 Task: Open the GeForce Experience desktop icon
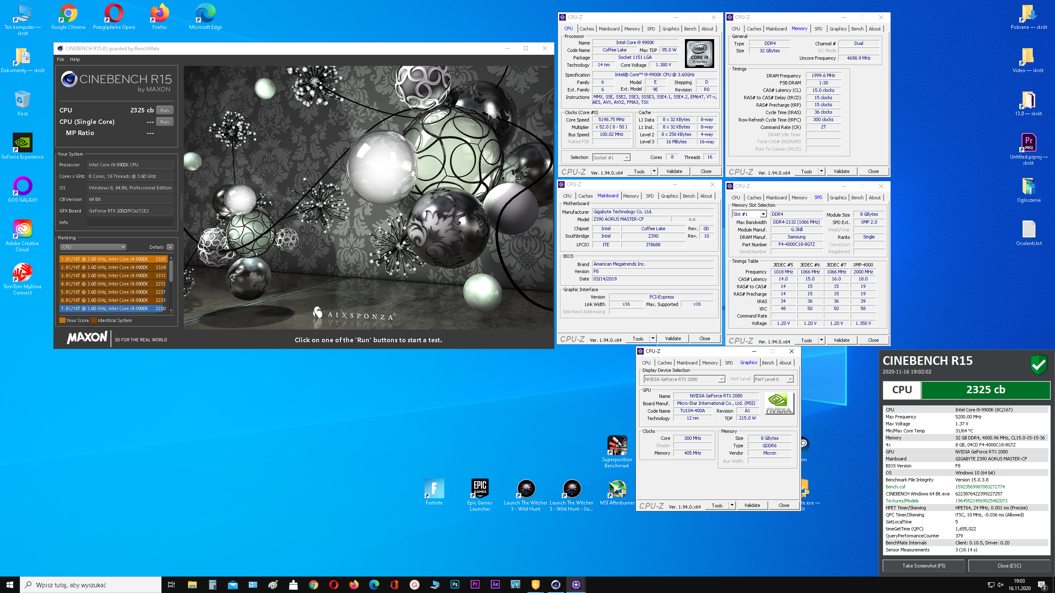tap(23, 146)
